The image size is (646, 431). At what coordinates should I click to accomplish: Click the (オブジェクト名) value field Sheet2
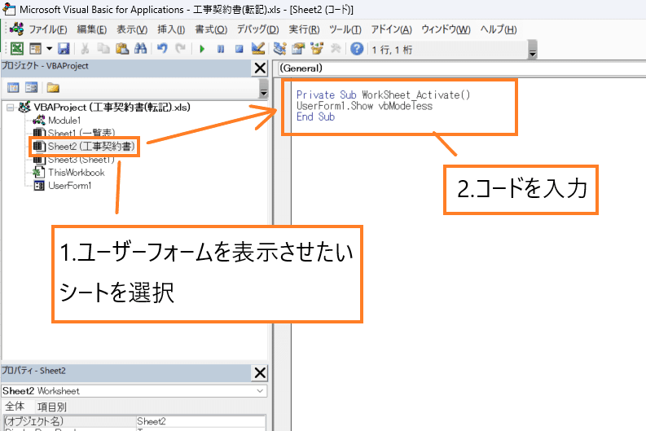coord(200,421)
